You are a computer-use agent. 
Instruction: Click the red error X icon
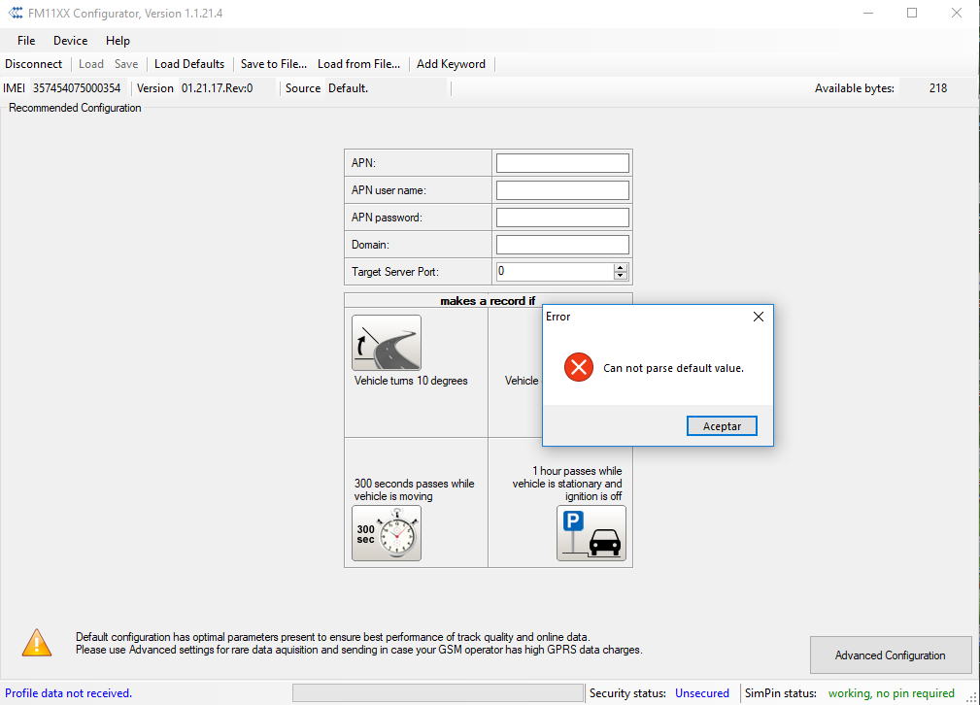[x=579, y=367]
